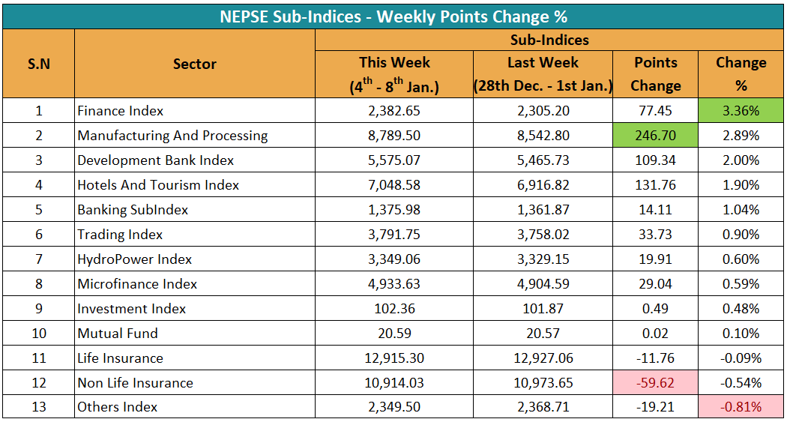Image resolution: width=787 pixels, height=422 pixels.
Task: Click the 'Banking SubIndex' sector cell
Action: pos(133,210)
